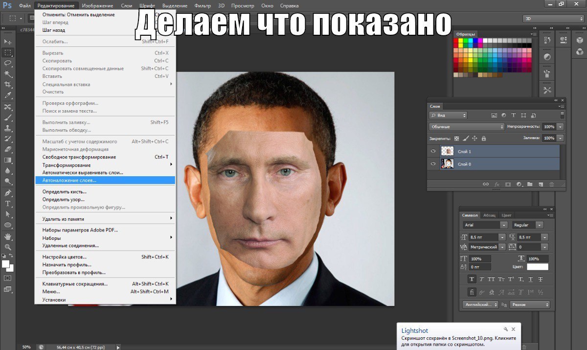Viewport: 587px width, 350px height.
Task: Select the Hand tool
Action: [x=8, y=236]
